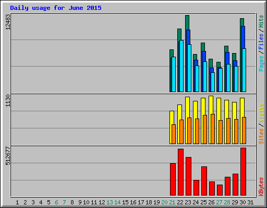Click the red "KBytes" legend label
Viewport: 267px width, 208px height.
pyautogui.click(x=261, y=187)
